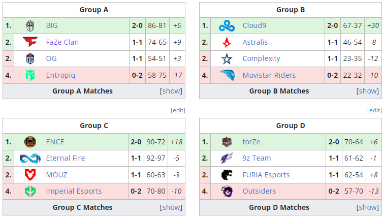Expand Group D Matches with show
This screenshot has width=384, height=217.
coord(368,207)
